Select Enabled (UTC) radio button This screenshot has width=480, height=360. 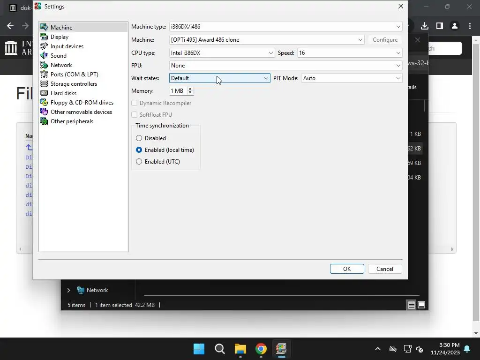139,161
